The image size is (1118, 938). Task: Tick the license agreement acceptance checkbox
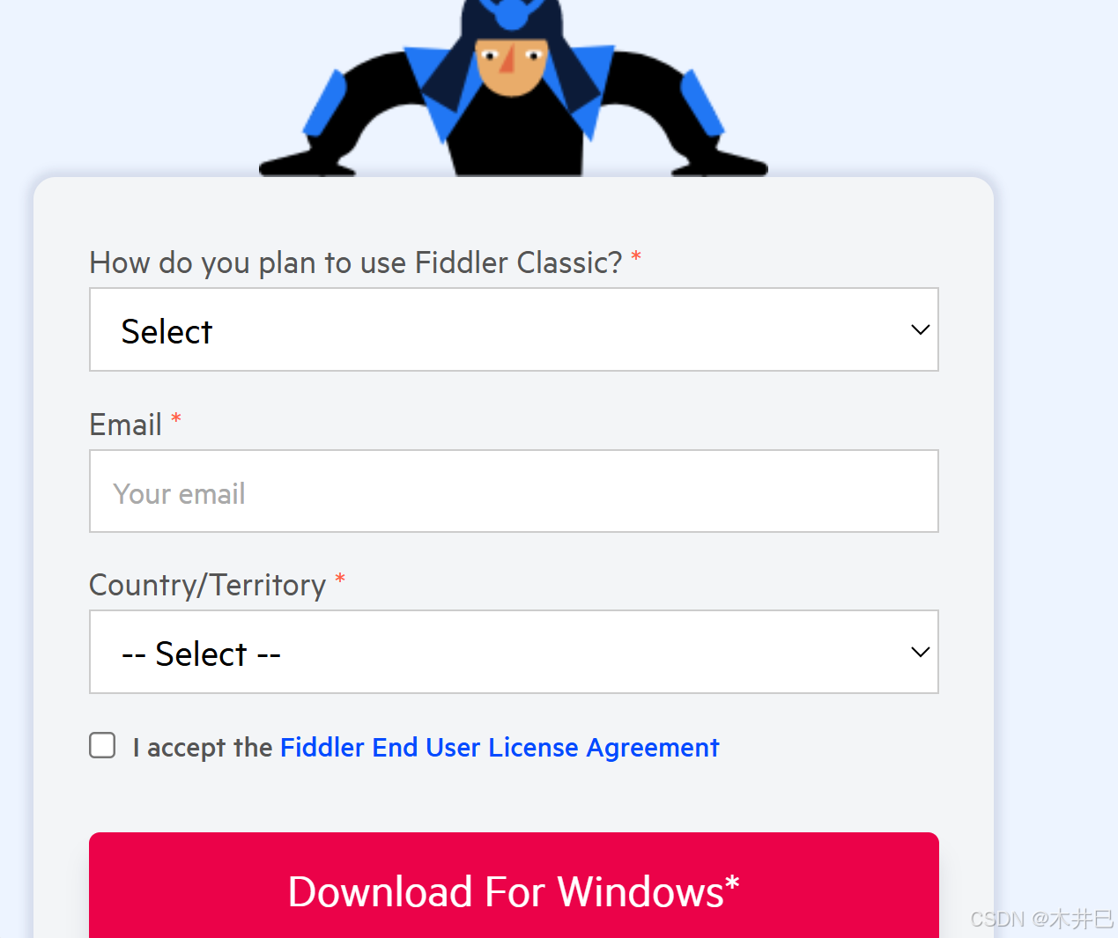pos(102,745)
